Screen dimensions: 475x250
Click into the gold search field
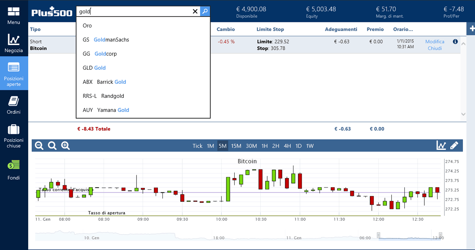(134, 11)
